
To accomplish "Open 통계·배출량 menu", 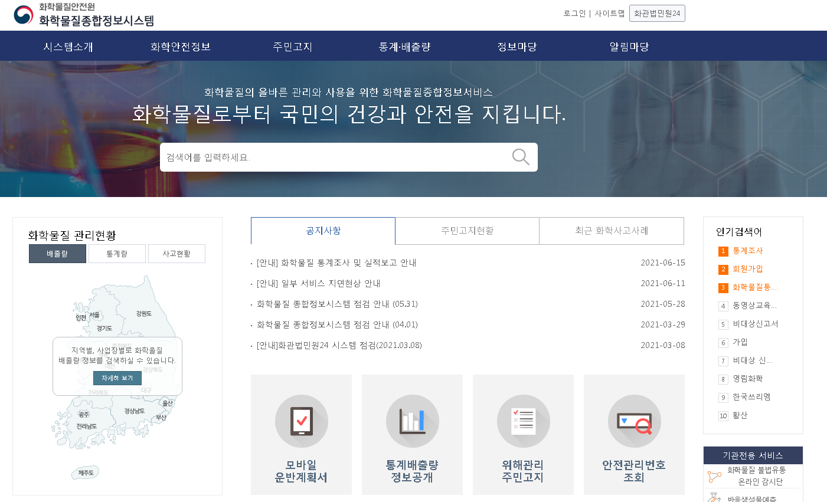I will [x=405, y=47].
